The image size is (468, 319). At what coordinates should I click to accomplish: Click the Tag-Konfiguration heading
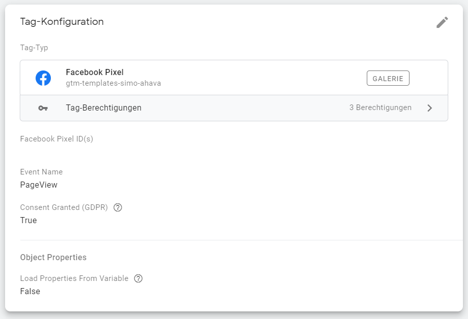coord(62,22)
